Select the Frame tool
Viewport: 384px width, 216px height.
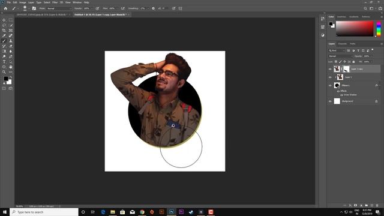pyautogui.click(x=11, y=31)
